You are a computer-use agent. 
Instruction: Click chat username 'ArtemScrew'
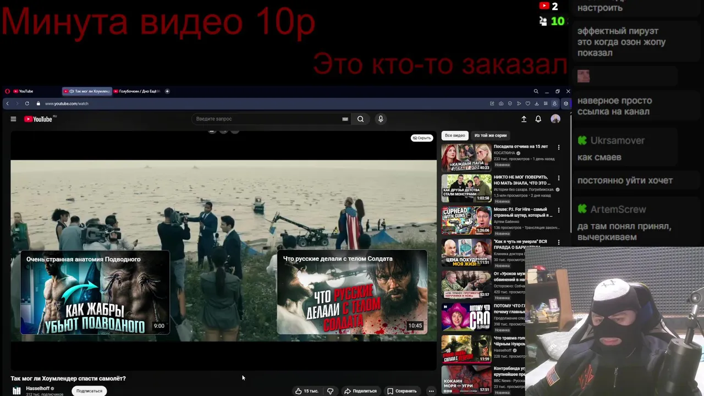(618, 210)
